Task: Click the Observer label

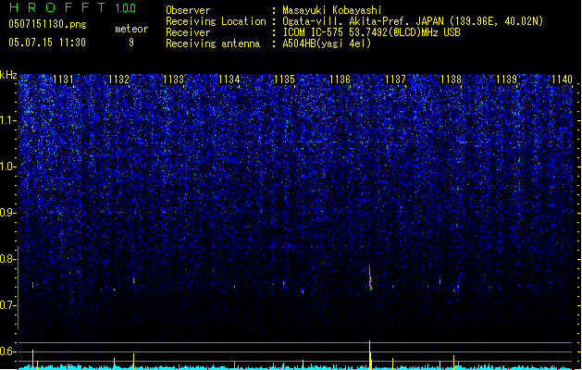Action: tap(188, 10)
